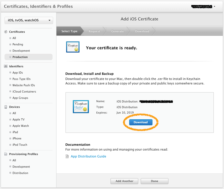Viewport: 224px width, 189px height.
Task: Click the Certificate Standard thumbnail in details box
Action: 81,106
